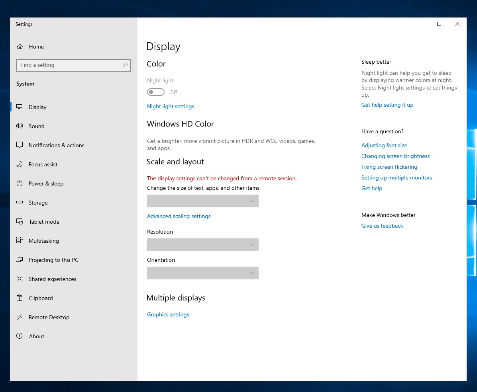Click the About info icon
Screen dimensions: 477x392
(20, 336)
